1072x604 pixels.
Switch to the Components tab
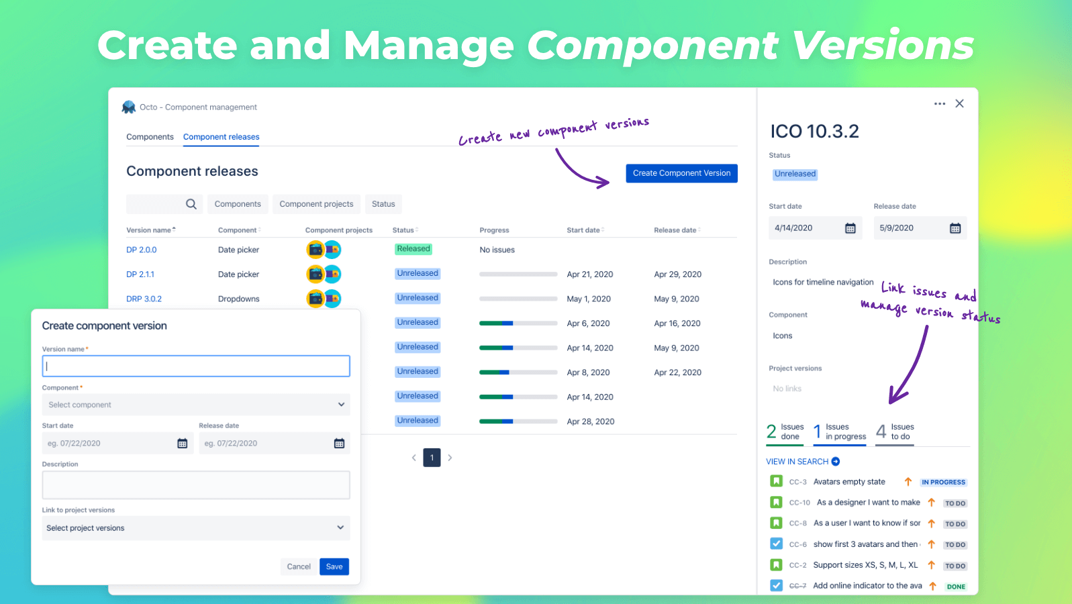point(150,137)
